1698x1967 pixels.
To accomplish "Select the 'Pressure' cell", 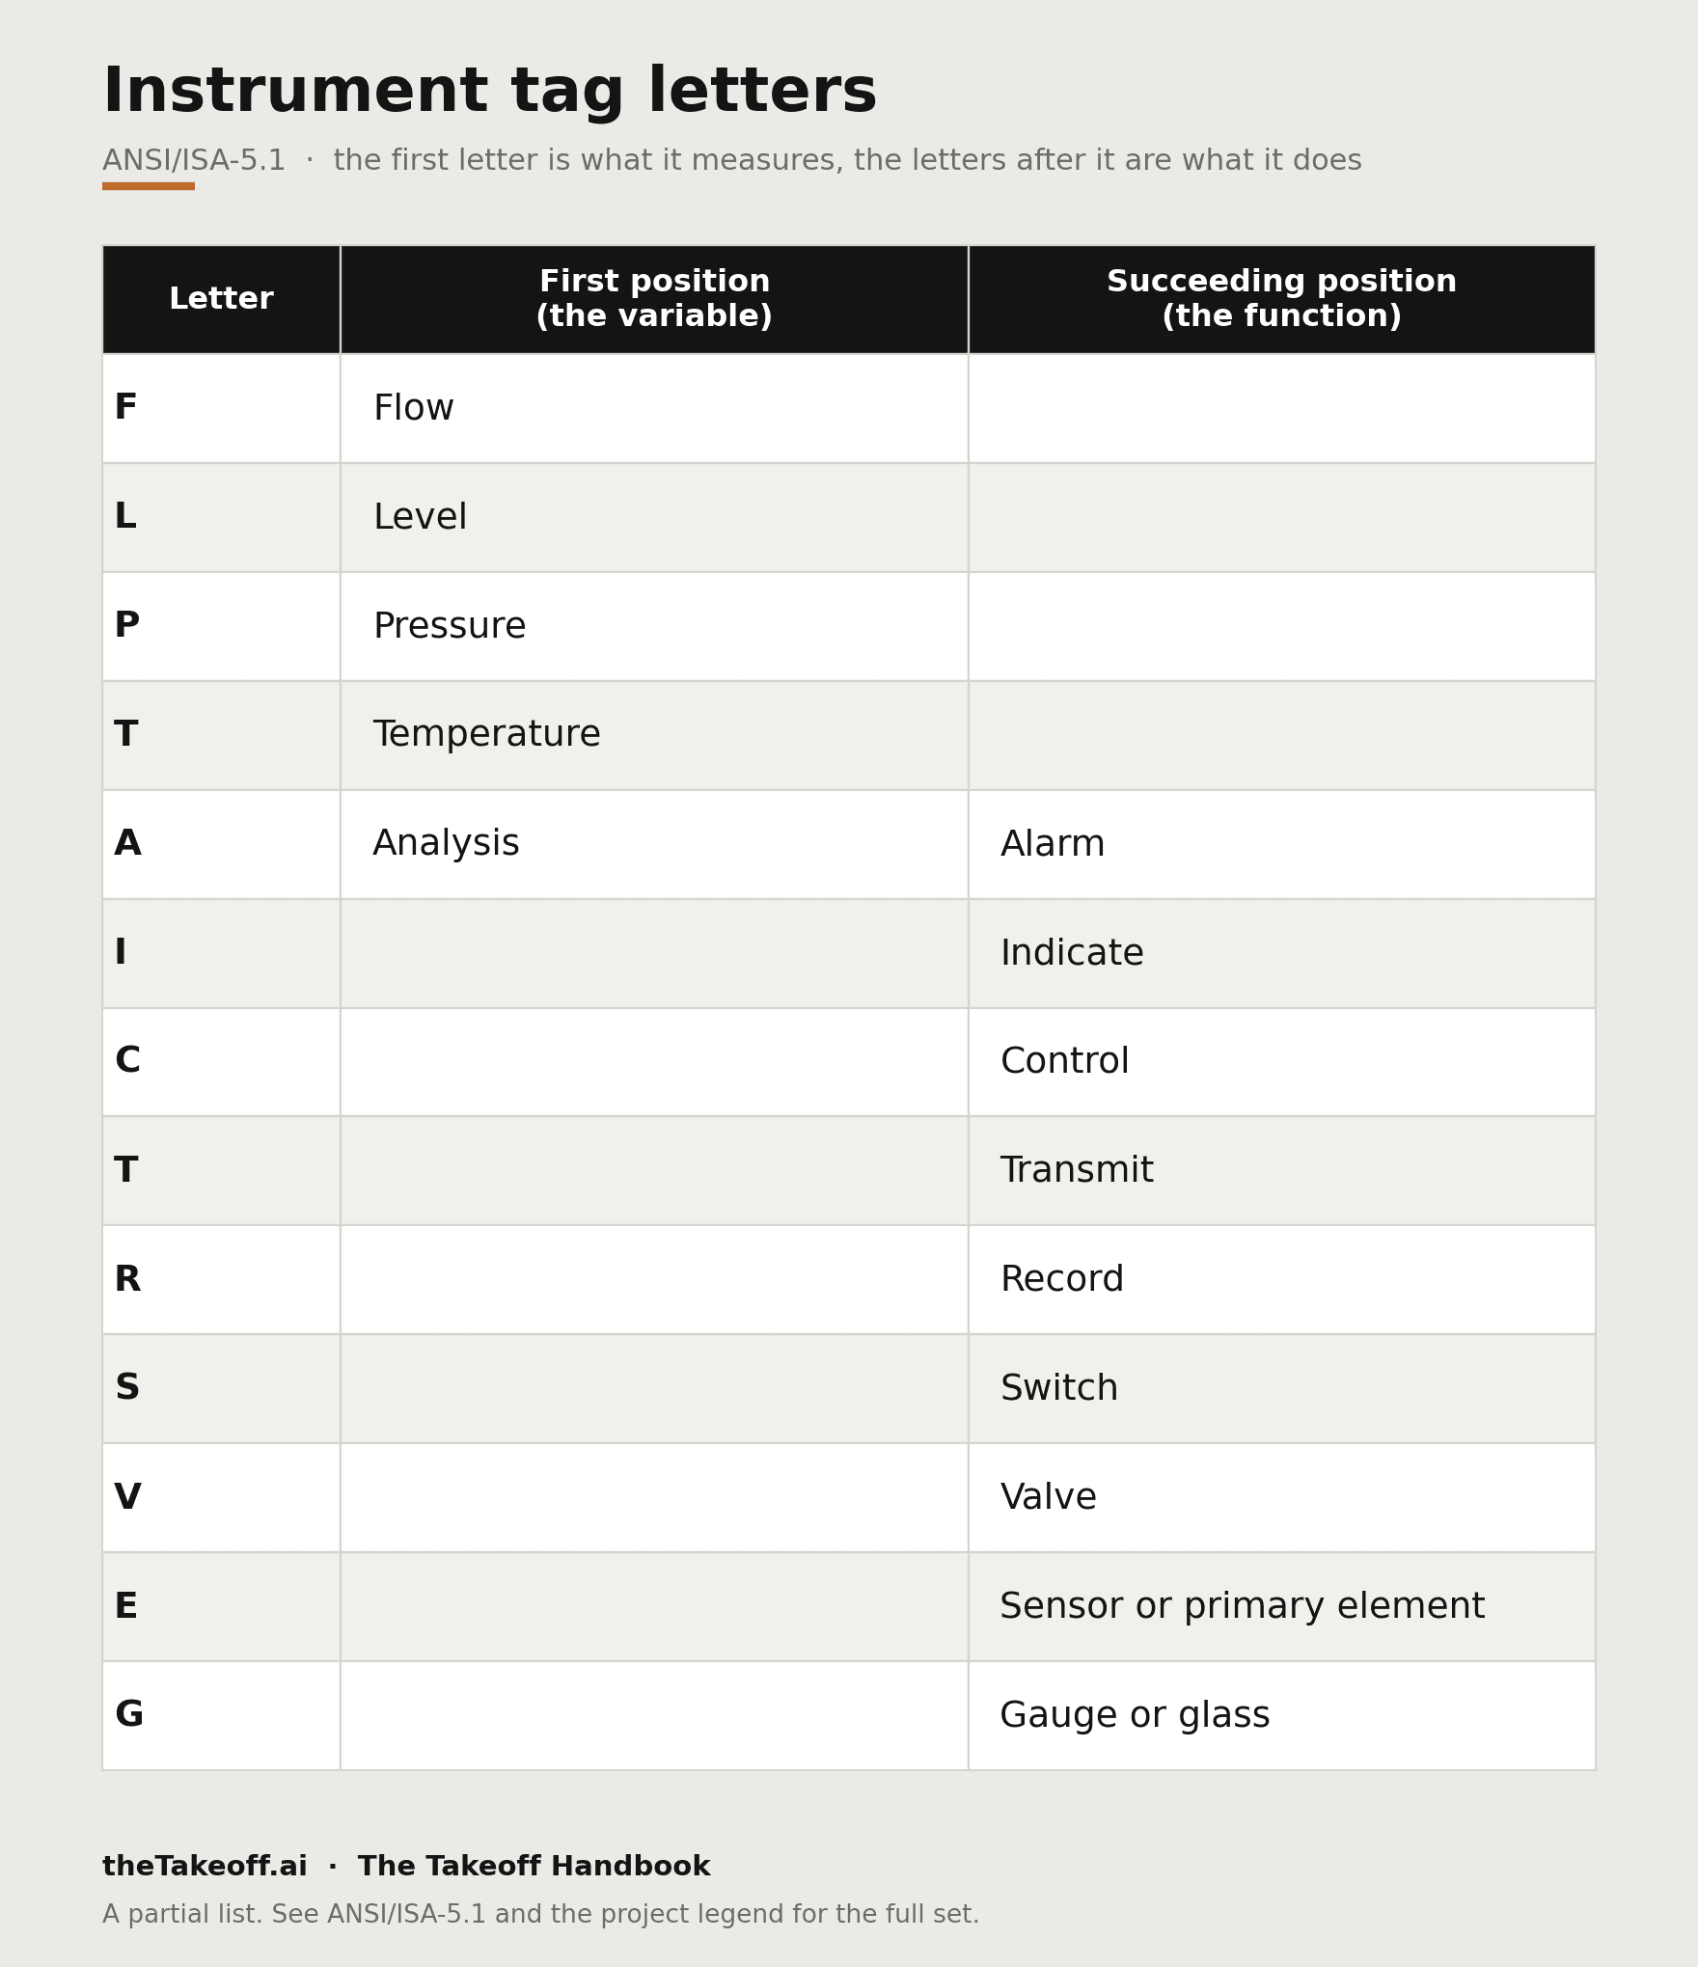I will tap(654, 626).
